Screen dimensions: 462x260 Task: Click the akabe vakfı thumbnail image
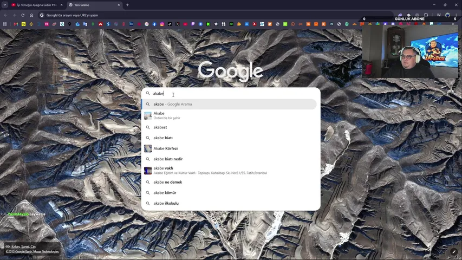pyautogui.click(x=148, y=171)
